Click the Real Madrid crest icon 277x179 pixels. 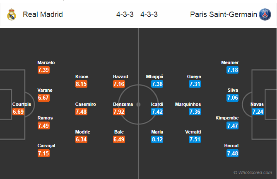tap(12, 14)
